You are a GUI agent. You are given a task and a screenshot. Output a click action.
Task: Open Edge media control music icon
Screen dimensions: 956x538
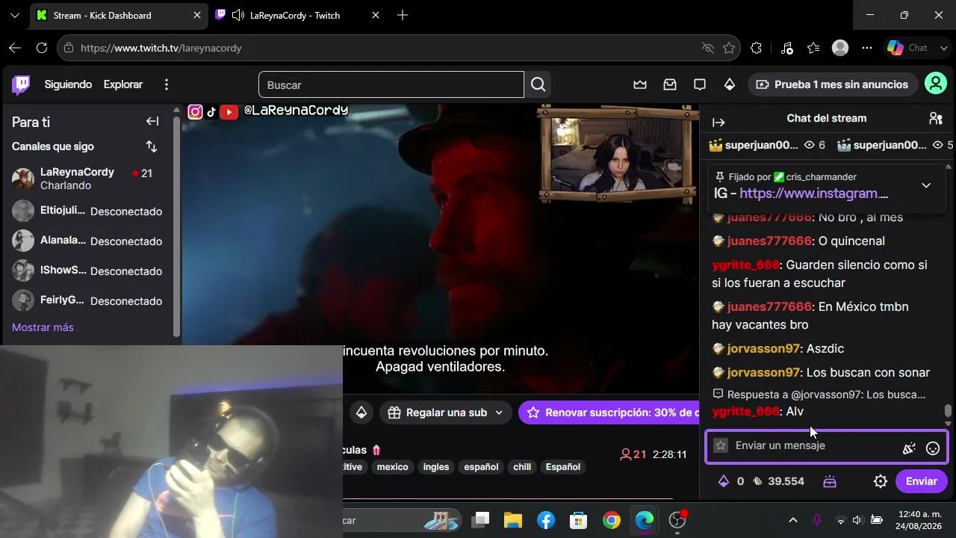point(786,48)
